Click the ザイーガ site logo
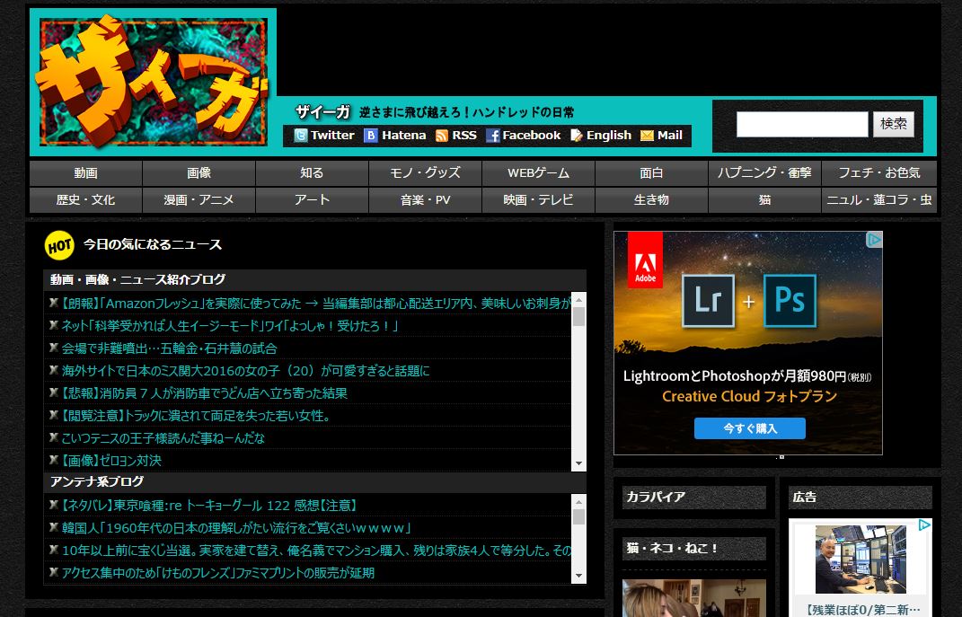962x617 pixels. point(152,82)
